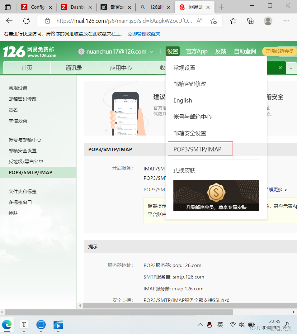Select 更换皮肤 in dropdown menu

coord(184,170)
